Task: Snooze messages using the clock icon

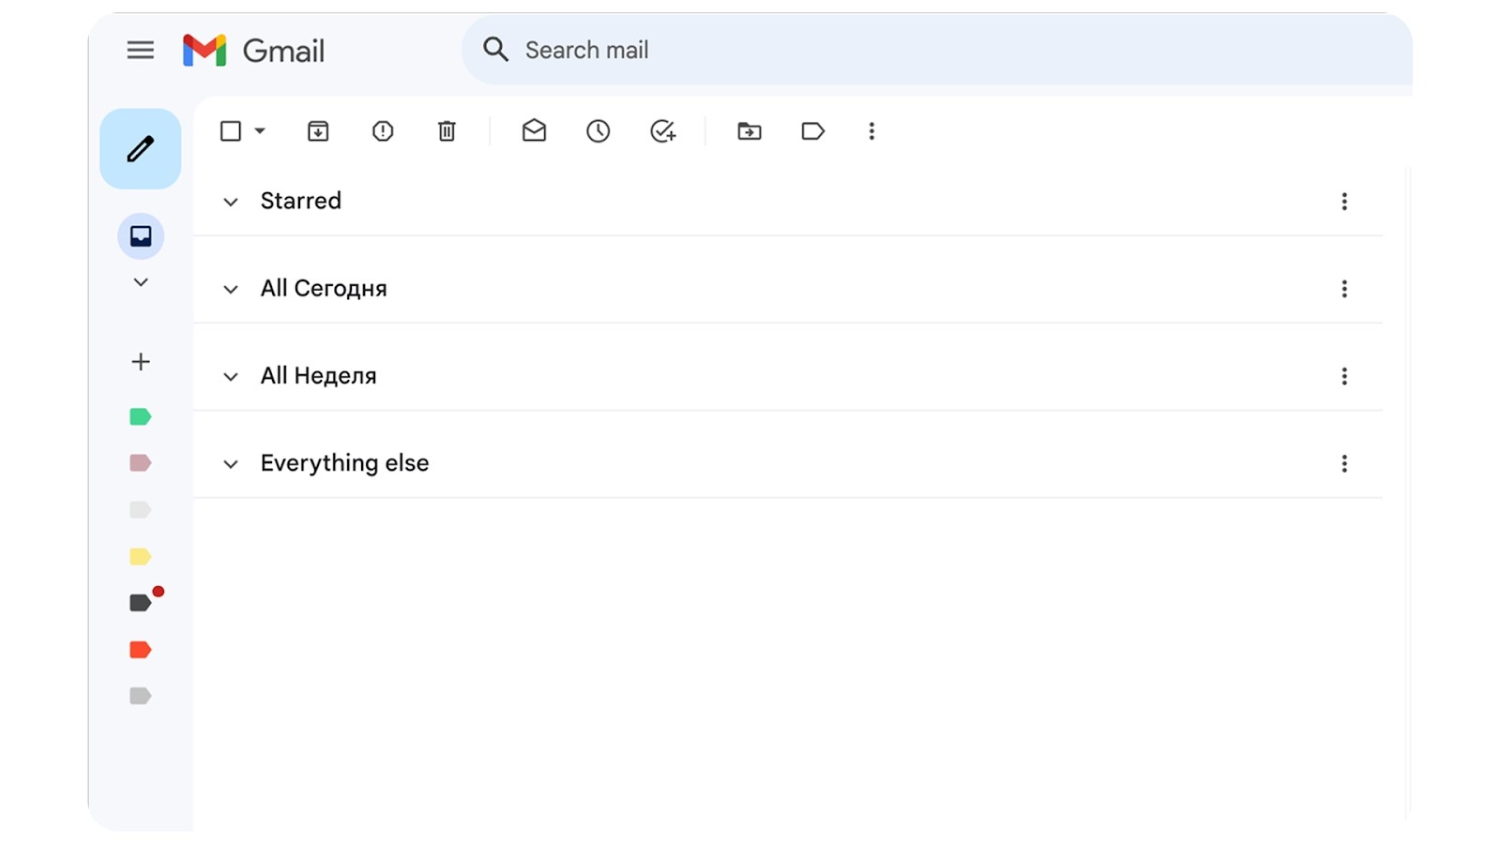Action: point(598,131)
